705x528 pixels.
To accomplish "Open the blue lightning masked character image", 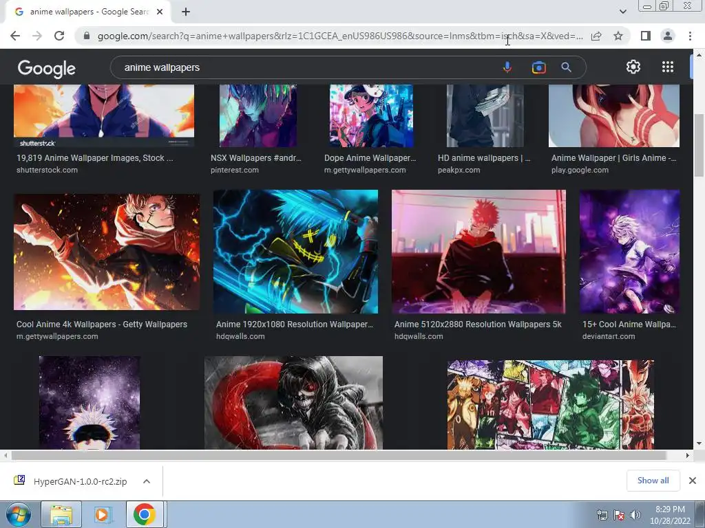I will 295,252.
